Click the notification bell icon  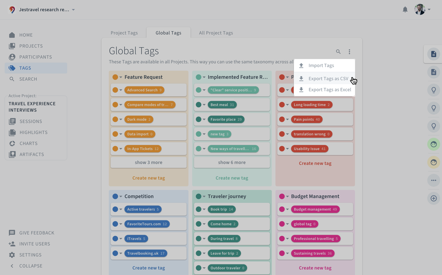[x=405, y=10]
